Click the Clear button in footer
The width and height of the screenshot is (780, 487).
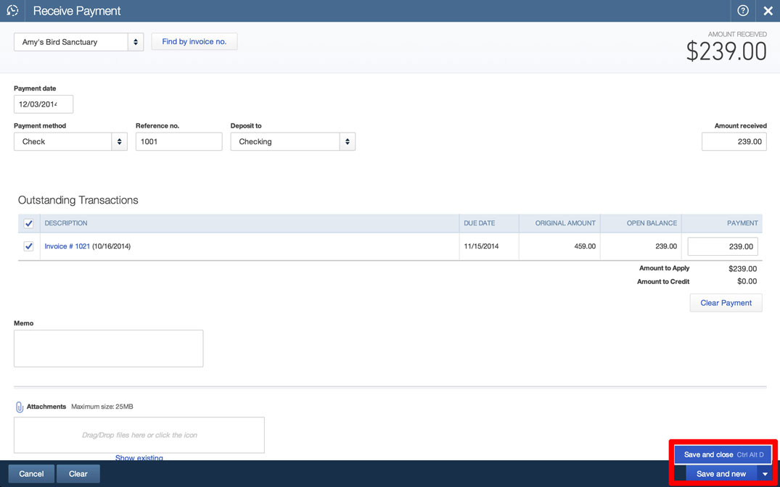pyautogui.click(x=78, y=474)
